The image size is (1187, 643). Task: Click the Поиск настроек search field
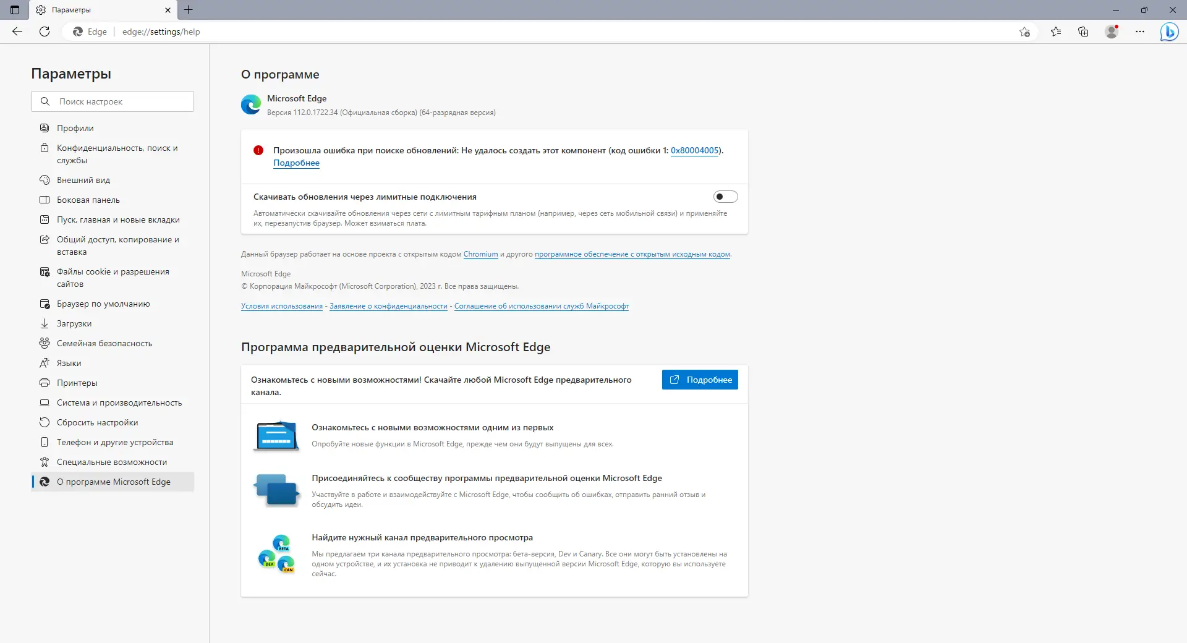(113, 101)
